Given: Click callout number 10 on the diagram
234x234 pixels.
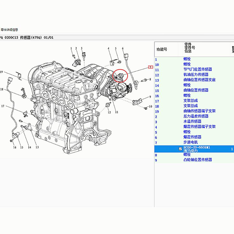Looking at the screenshot, I should pos(151,106).
